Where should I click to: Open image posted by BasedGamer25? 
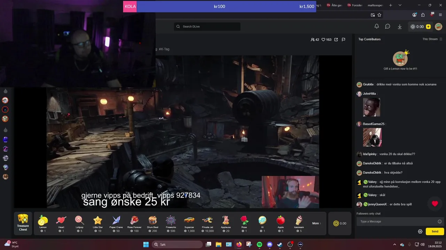click(372, 137)
